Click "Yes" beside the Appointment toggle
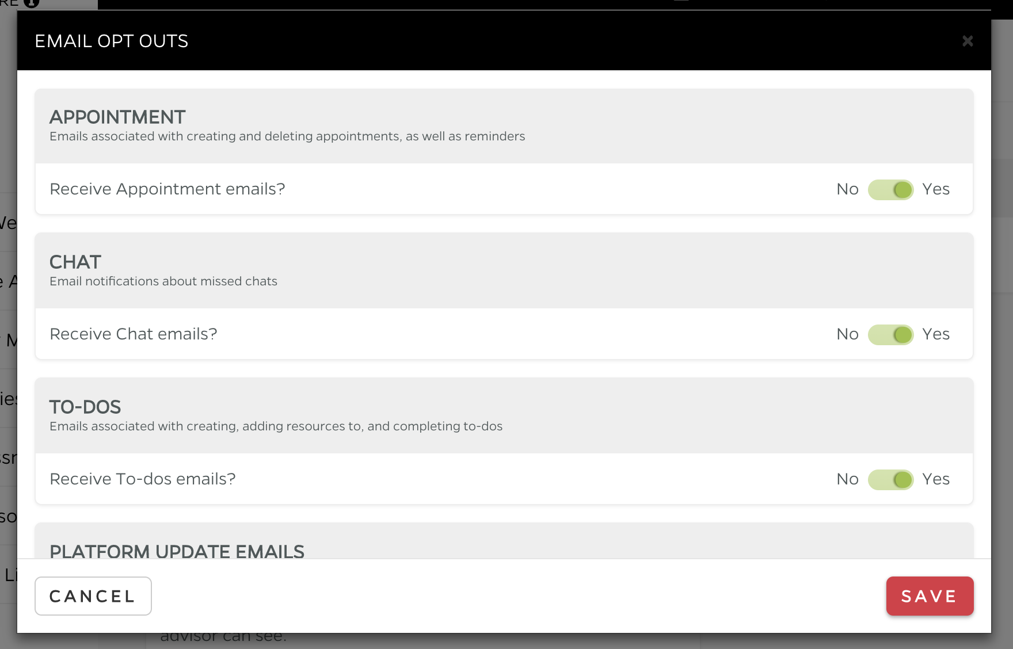 [936, 189]
